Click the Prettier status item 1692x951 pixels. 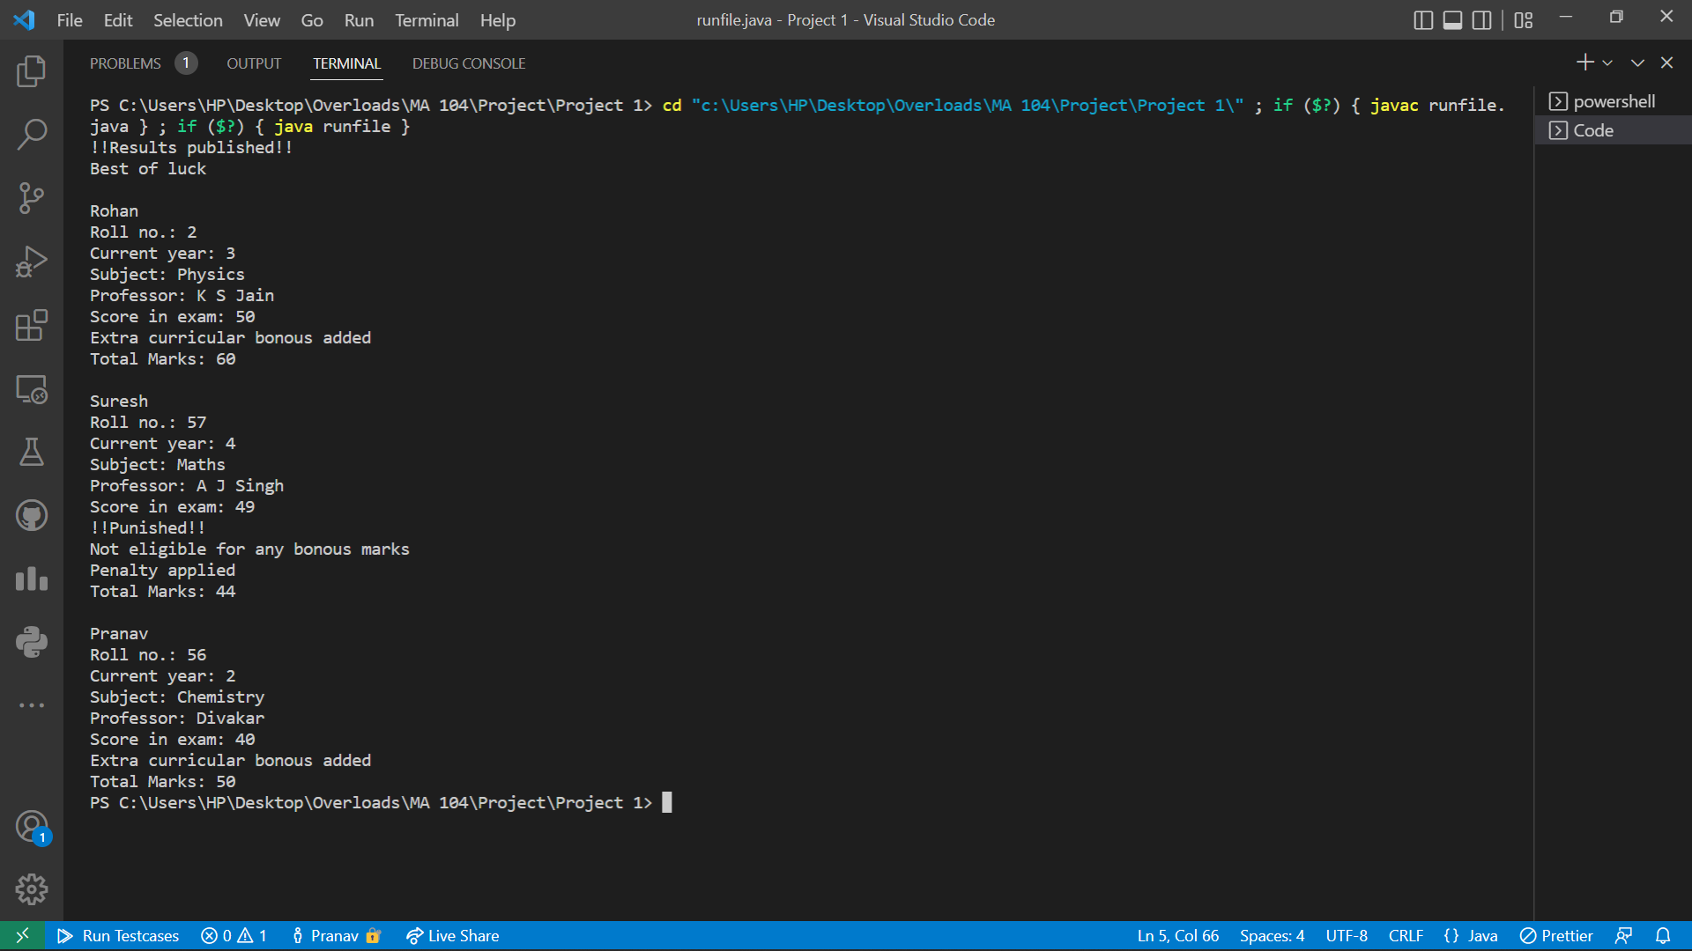[1556, 936]
